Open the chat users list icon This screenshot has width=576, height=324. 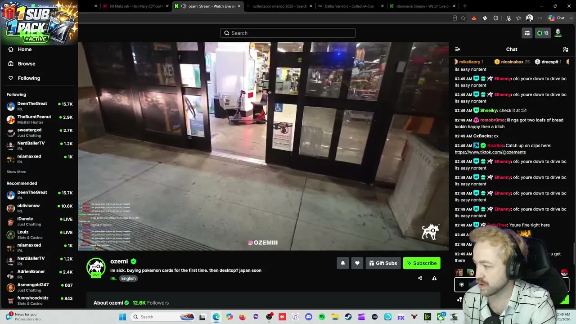click(566, 49)
